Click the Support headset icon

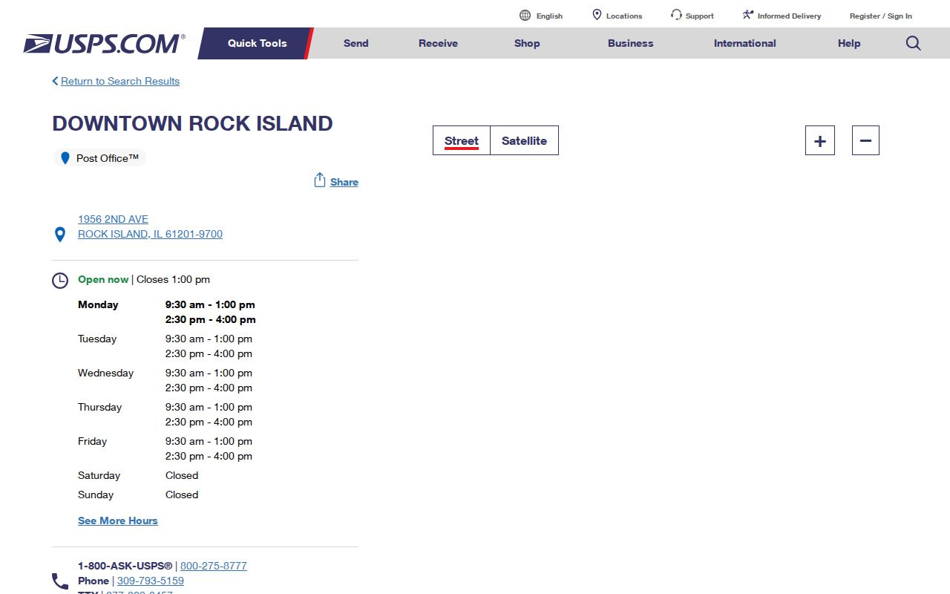(x=676, y=15)
